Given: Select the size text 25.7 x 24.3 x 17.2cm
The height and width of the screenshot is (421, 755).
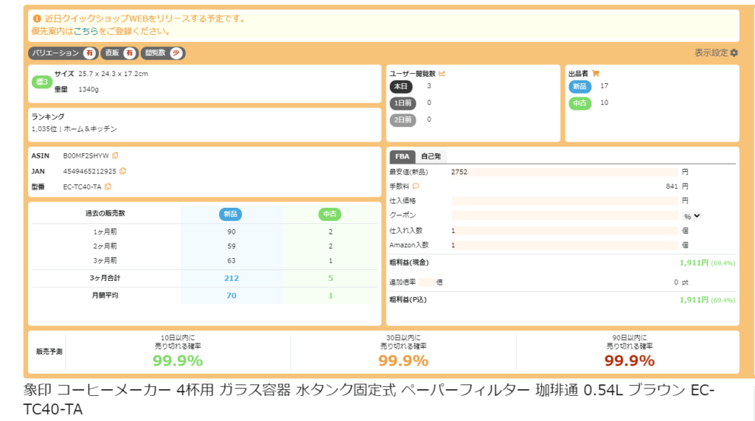Looking at the screenshot, I should [x=113, y=74].
